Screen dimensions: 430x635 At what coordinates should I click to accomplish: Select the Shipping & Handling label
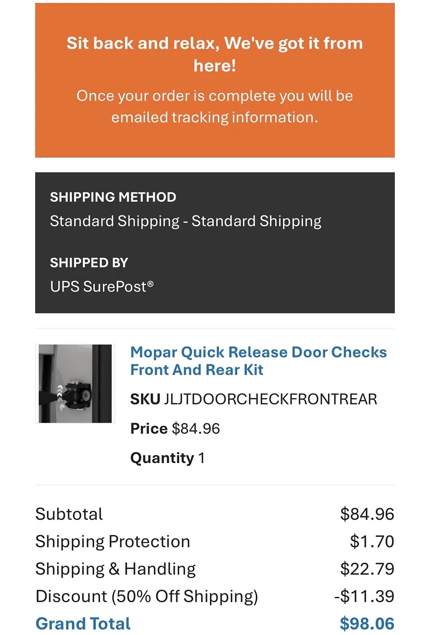tap(116, 569)
